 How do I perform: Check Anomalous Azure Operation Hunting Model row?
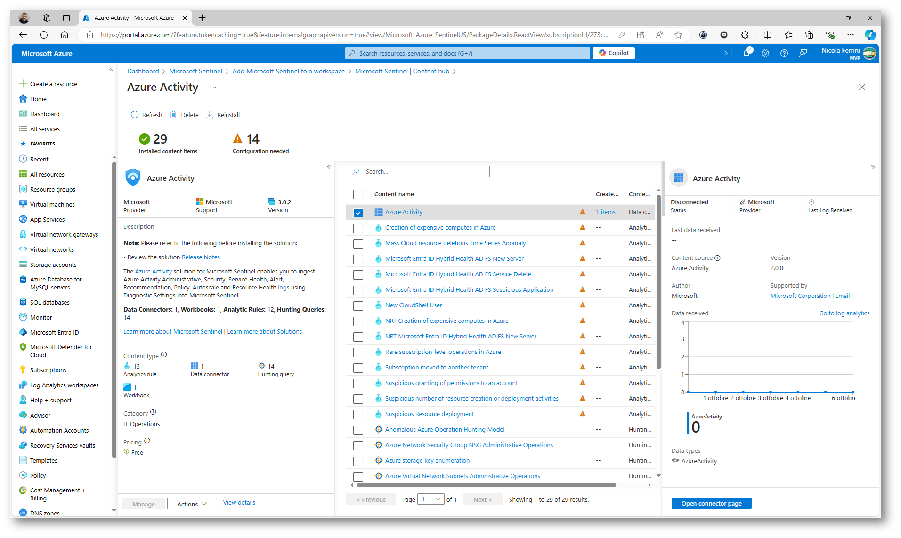click(358, 430)
